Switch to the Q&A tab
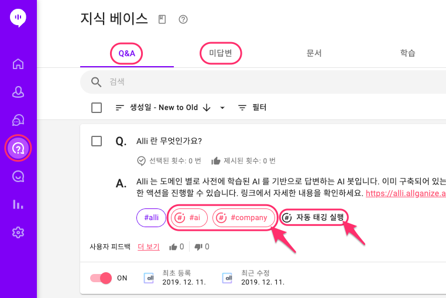The width and height of the screenshot is (446, 298). 127,53
